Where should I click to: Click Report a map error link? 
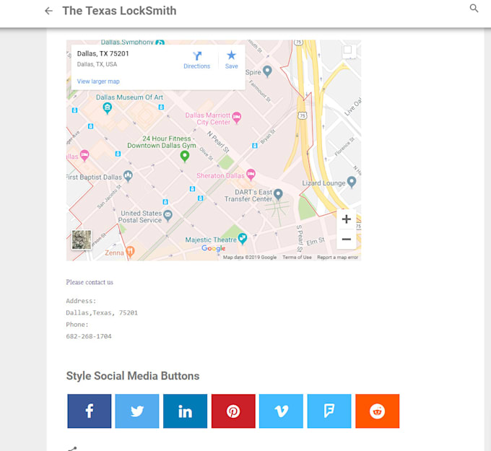click(x=337, y=258)
